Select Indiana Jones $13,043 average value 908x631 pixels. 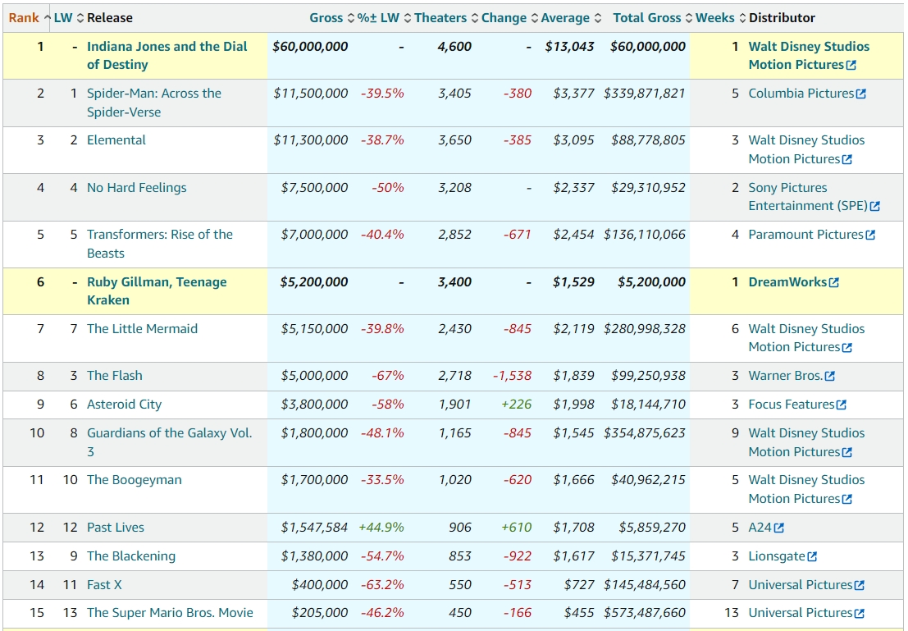point(570,47)
